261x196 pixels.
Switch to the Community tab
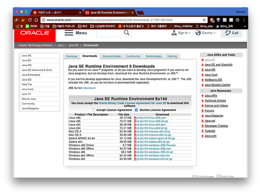133,56
